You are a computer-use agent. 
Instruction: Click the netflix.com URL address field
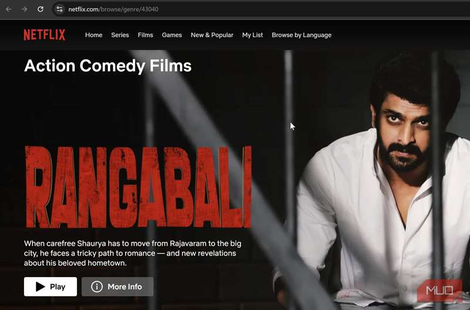pyautogui.click(x=113, y=9)
